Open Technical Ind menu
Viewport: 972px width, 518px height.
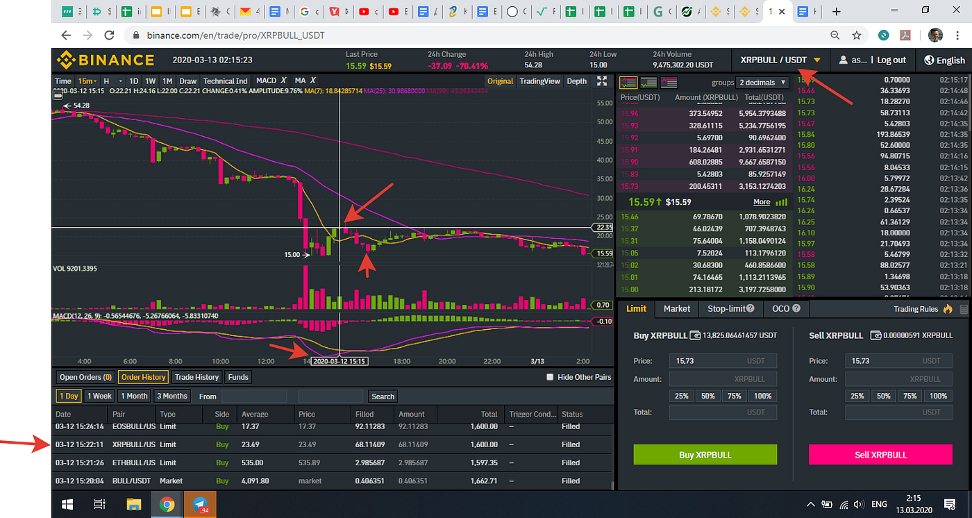tap(225, 81)
